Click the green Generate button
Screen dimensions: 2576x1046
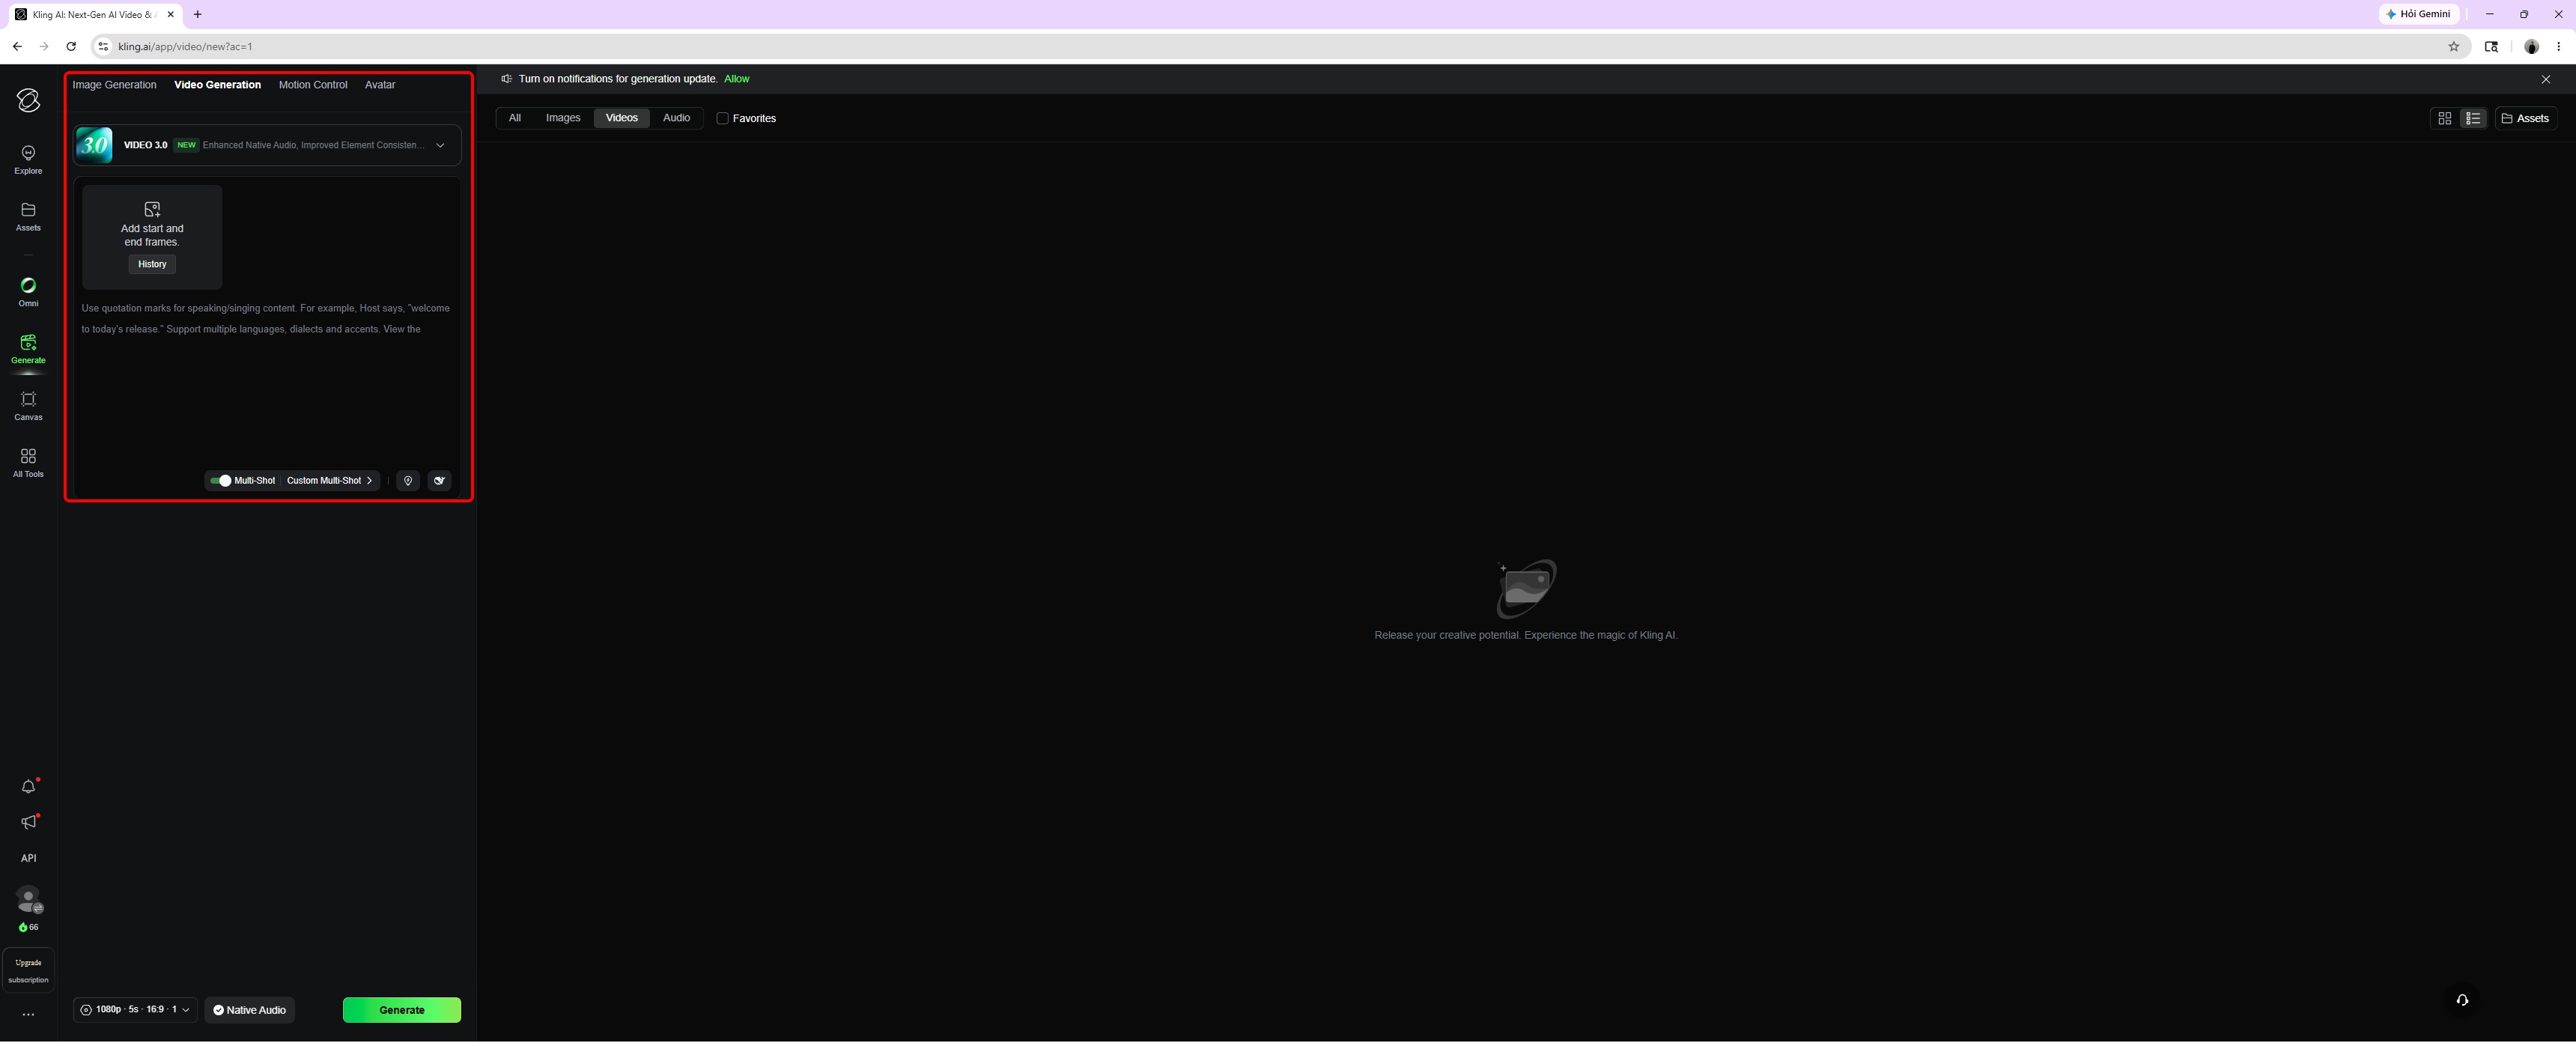click(x=402, y=1010)
